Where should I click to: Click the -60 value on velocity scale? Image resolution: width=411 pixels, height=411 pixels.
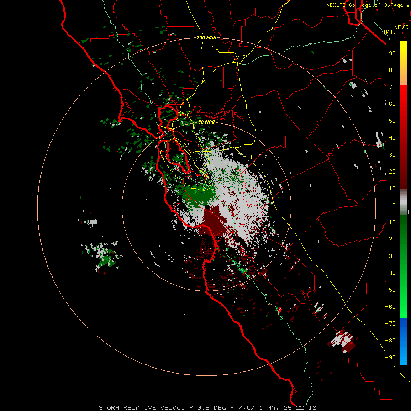[x=390, y=307]
